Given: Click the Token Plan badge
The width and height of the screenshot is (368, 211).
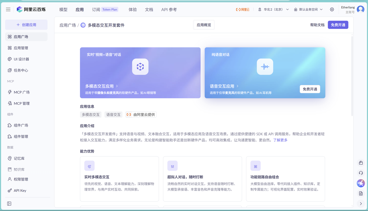Looking at the screenshot, I should 110,9.
